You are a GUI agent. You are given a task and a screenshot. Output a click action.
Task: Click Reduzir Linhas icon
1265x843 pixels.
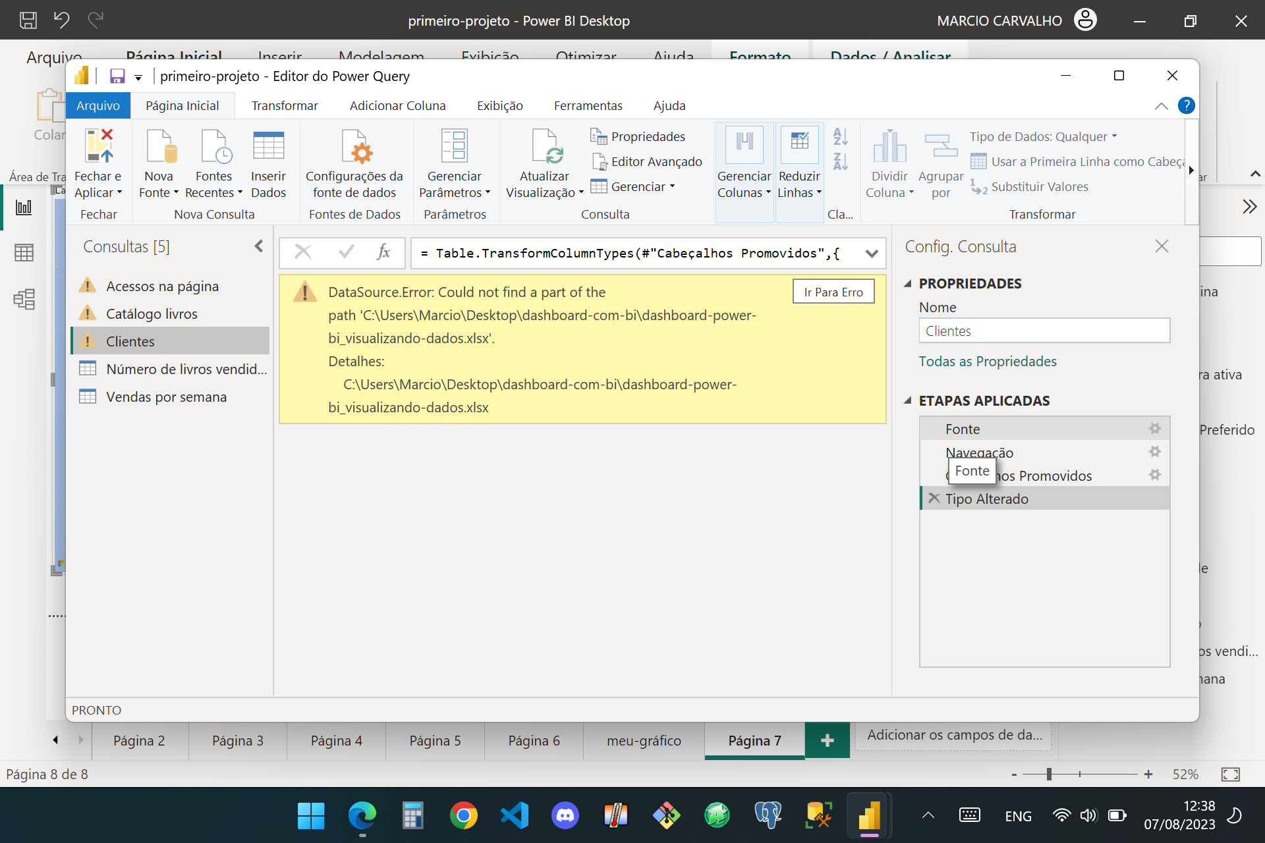(799, 145)
